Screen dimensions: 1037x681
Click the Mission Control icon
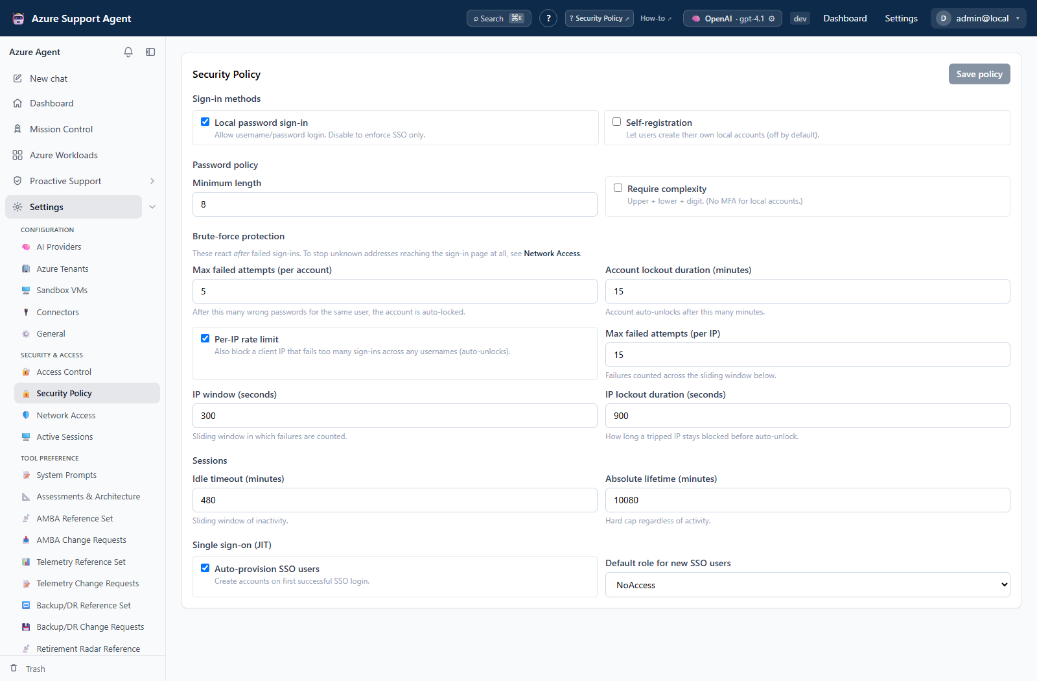pyautogui.click(x=17, y=129)
